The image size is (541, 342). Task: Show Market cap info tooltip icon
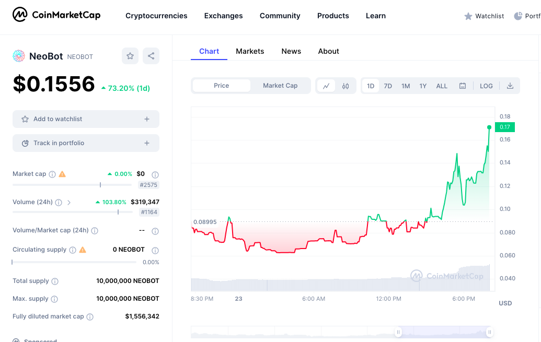(x=52, y=174)
